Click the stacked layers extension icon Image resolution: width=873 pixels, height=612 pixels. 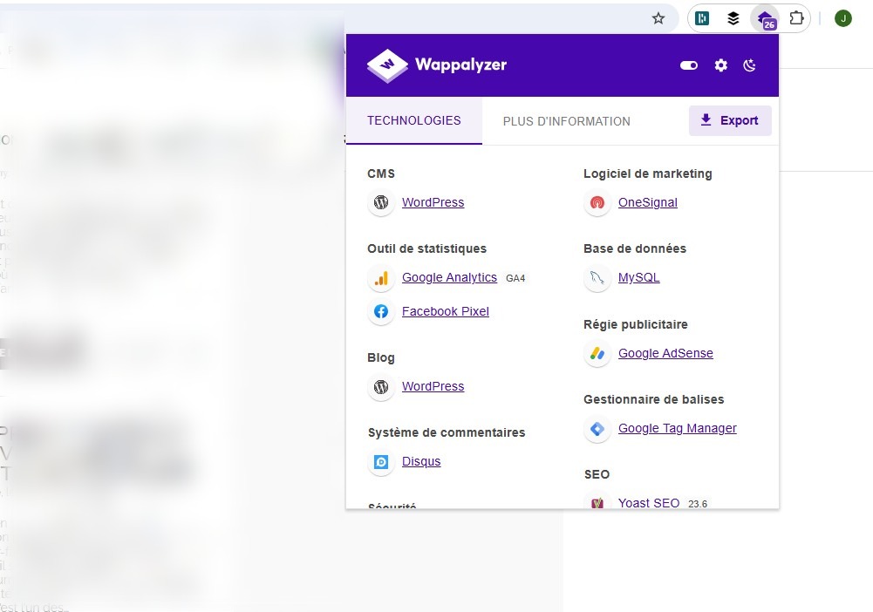tap(733, 18)
